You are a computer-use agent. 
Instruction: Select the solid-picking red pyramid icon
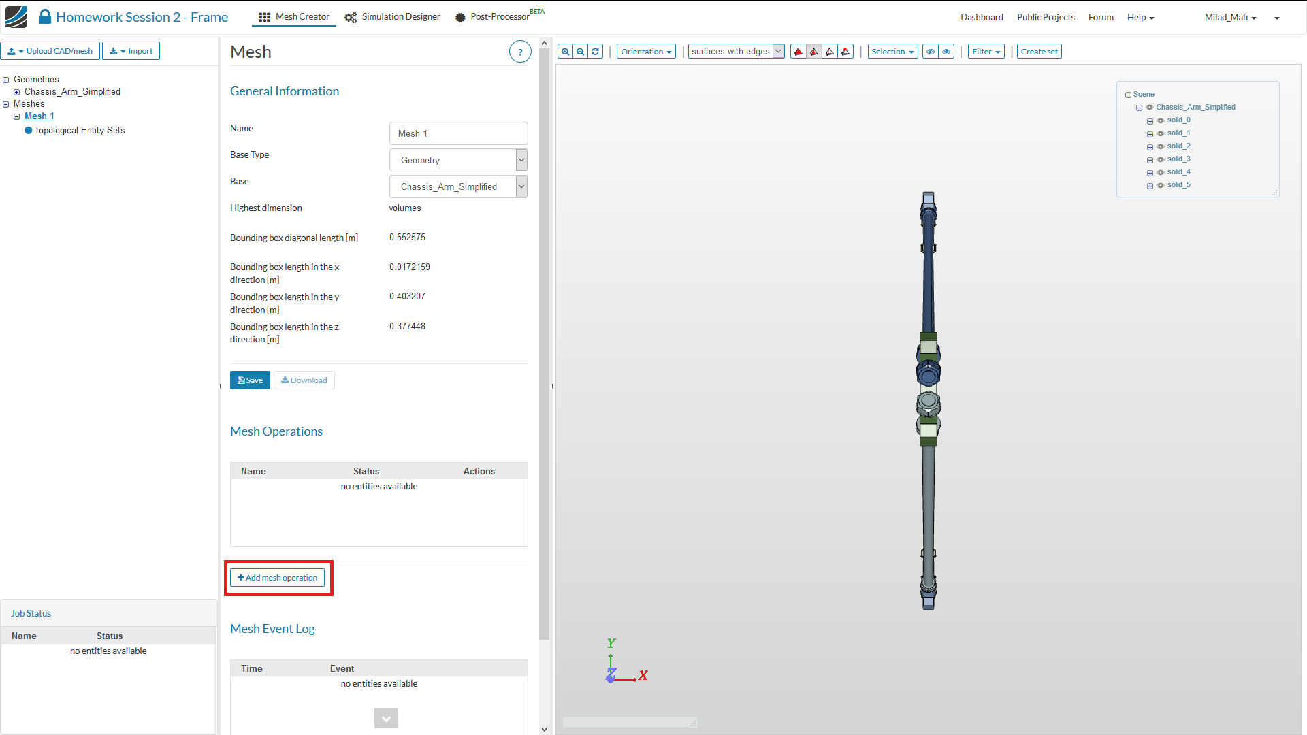tap(798, 52)
